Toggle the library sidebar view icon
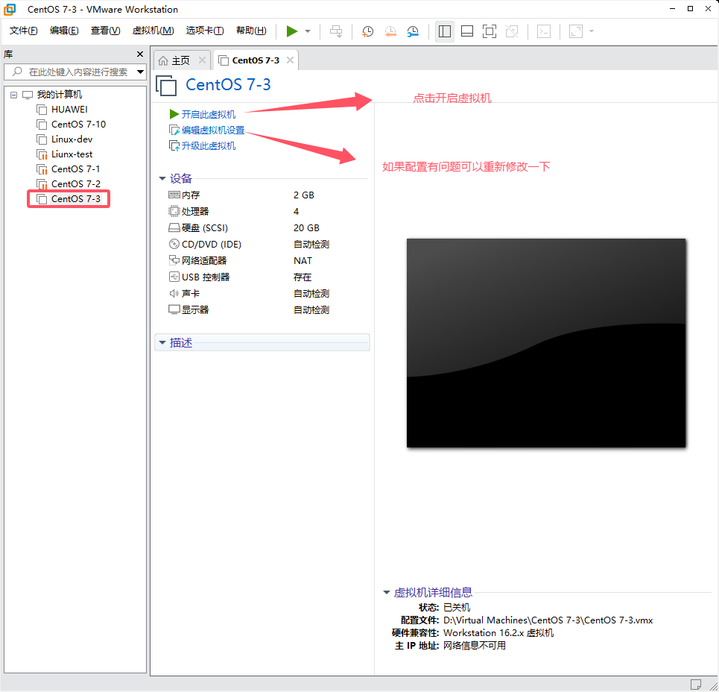The height and width of the screenshot is (692, 719). pos(445,31)
